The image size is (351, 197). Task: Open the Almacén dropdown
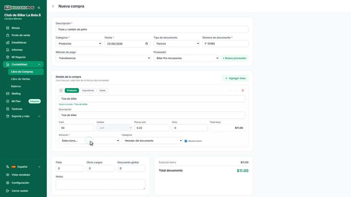click(89, 141)
